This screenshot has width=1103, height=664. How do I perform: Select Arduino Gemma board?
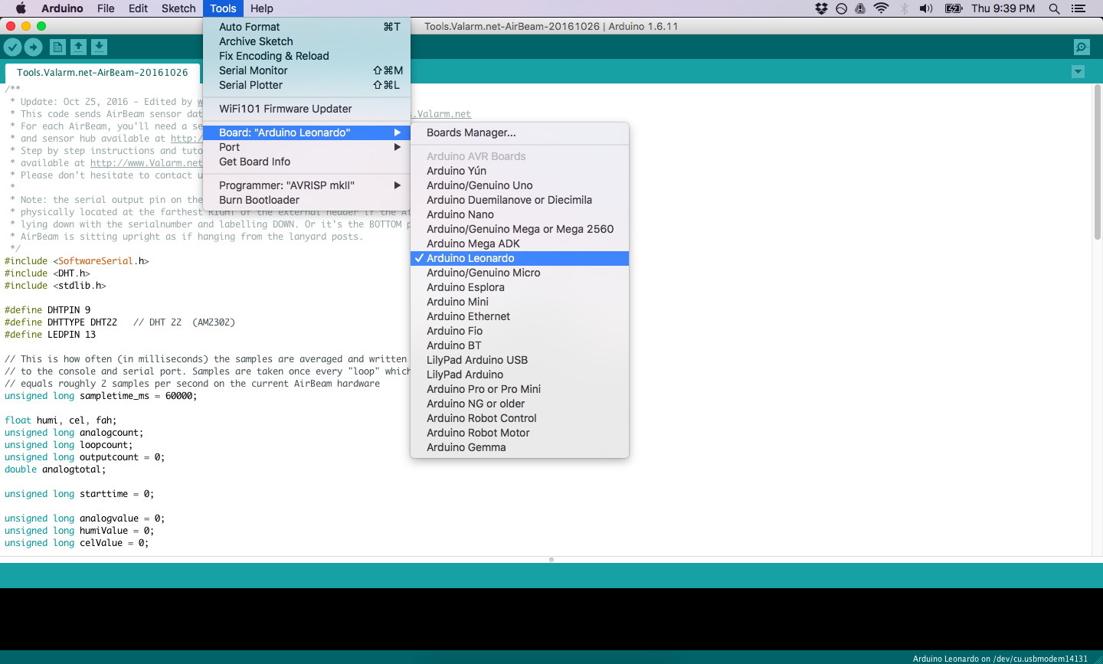coord(519,447)
